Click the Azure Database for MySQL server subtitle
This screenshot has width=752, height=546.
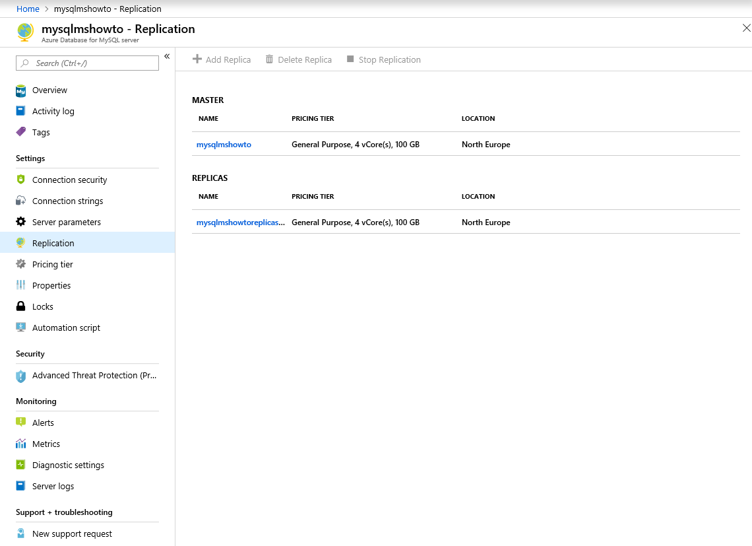pyautogui.click(x=90, y=40)
